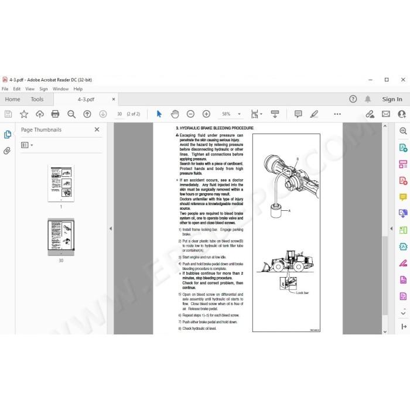Print the document
Viewport: 410px width, 410px height.
coord(55,114)
